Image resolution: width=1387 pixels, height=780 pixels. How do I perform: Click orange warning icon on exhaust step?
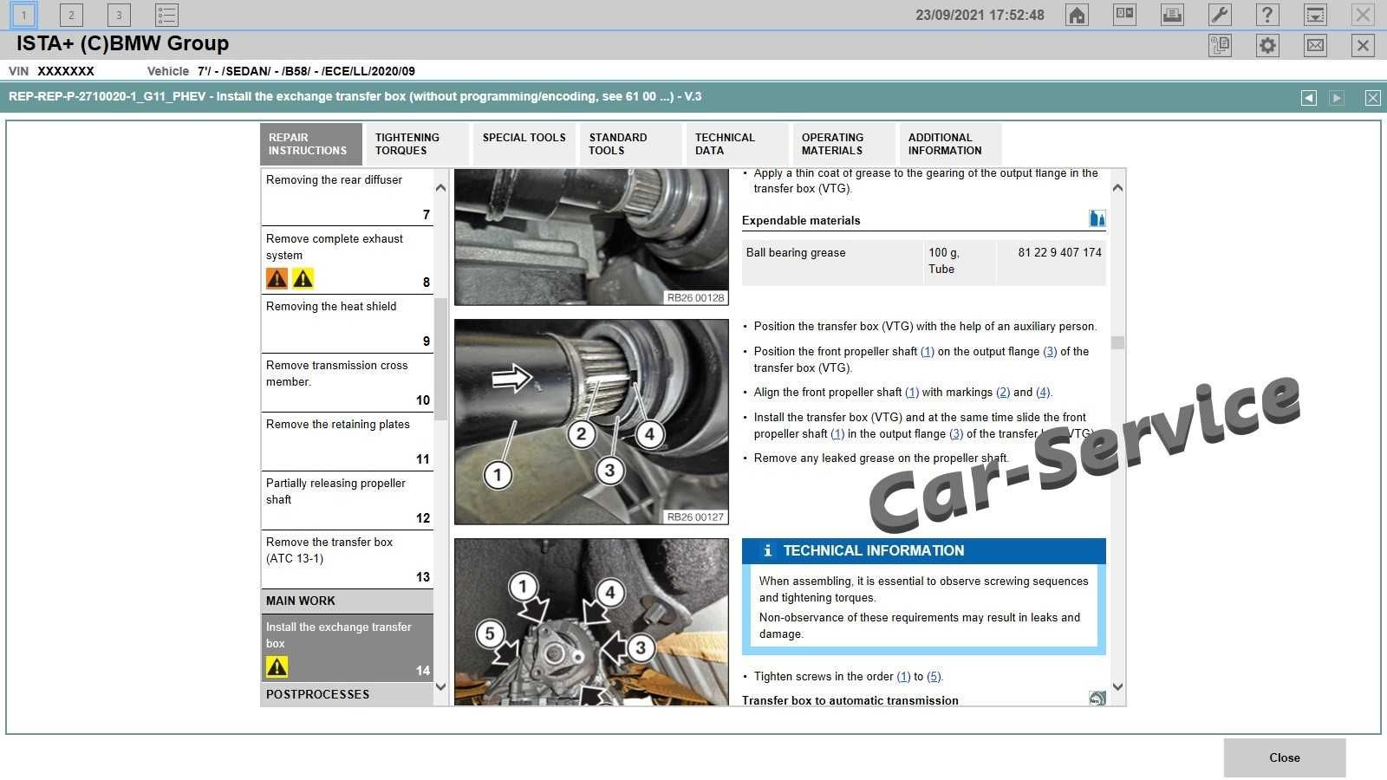[277, 278]
